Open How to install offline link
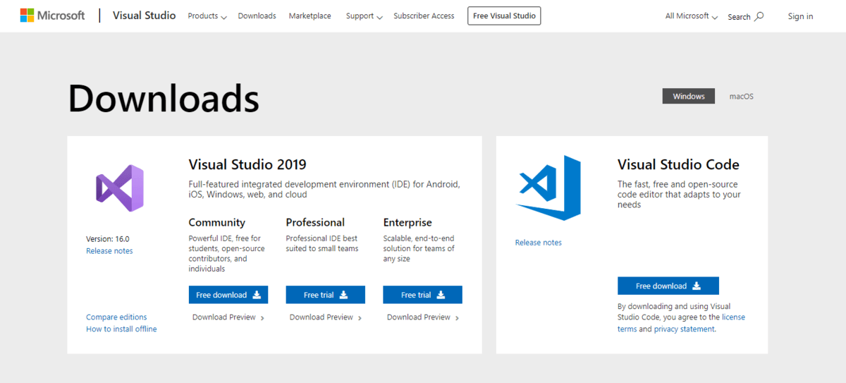 [121, 329]
